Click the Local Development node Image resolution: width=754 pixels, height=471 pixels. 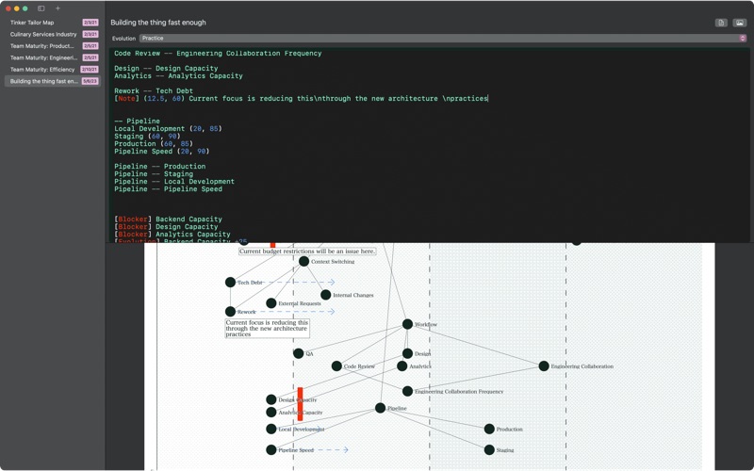(x=271, y=429)
